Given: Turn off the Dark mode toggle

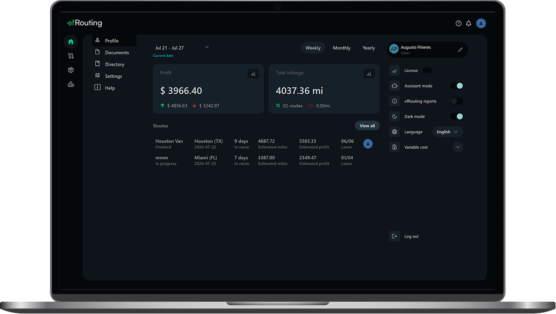Looking at the screenshot, I should (457, 117).
